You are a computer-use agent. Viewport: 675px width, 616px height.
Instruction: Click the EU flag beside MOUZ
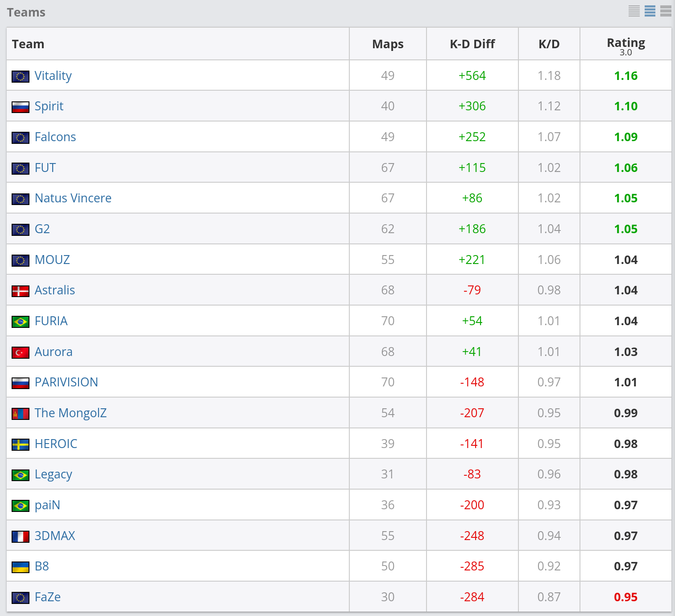click(x=21, y=260)
